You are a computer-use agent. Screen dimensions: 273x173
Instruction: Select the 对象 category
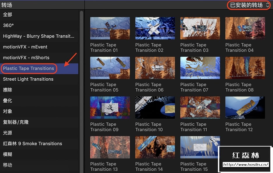tap(39, 111)
